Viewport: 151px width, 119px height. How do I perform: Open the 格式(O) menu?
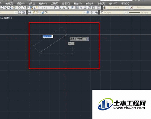point(43,4)
